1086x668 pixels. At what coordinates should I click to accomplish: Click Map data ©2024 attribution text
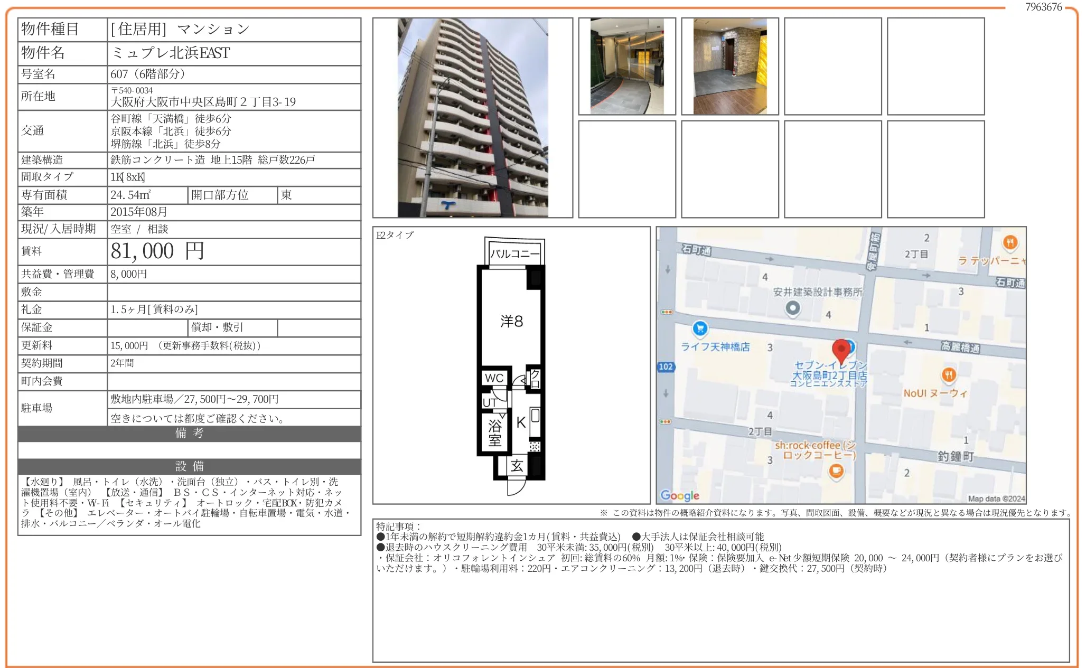coord(996,498)
